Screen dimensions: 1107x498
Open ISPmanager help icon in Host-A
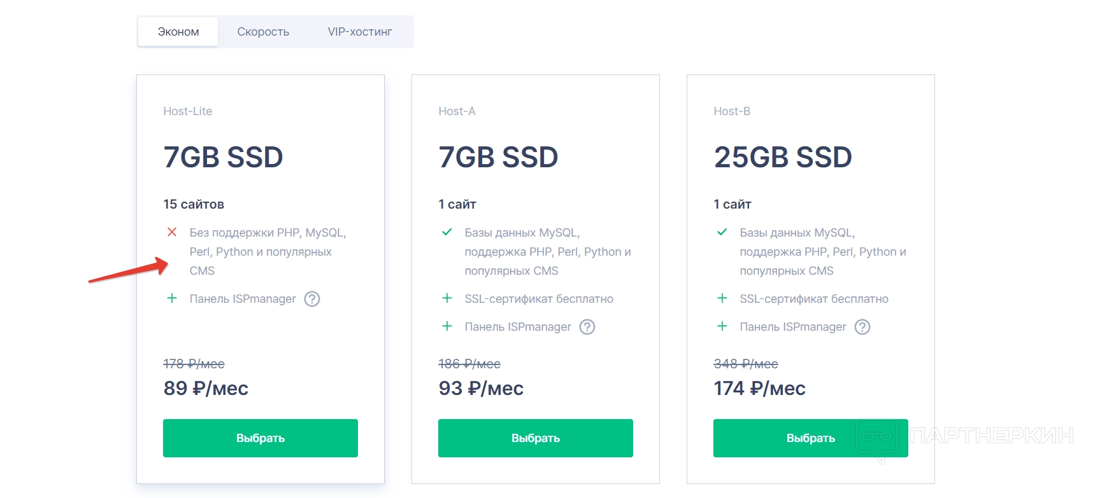click(587, 327)
